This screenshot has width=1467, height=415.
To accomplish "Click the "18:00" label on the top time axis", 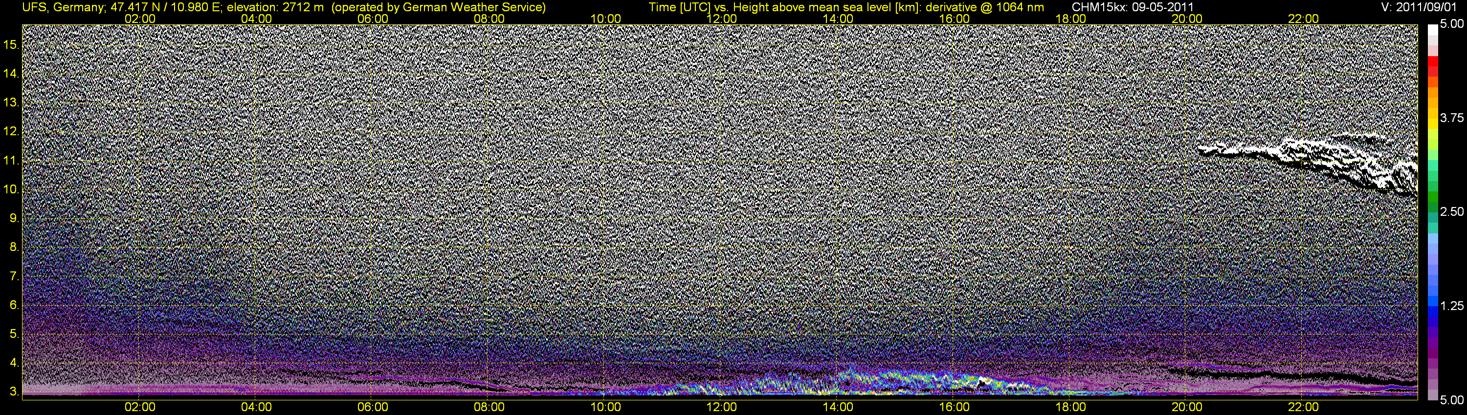I will click(1070, 19).
